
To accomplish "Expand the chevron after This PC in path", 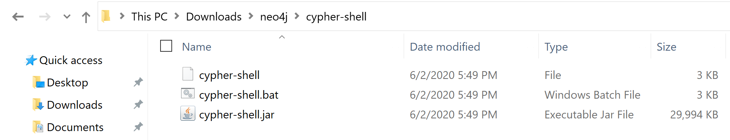I will [x=177, y=16].
